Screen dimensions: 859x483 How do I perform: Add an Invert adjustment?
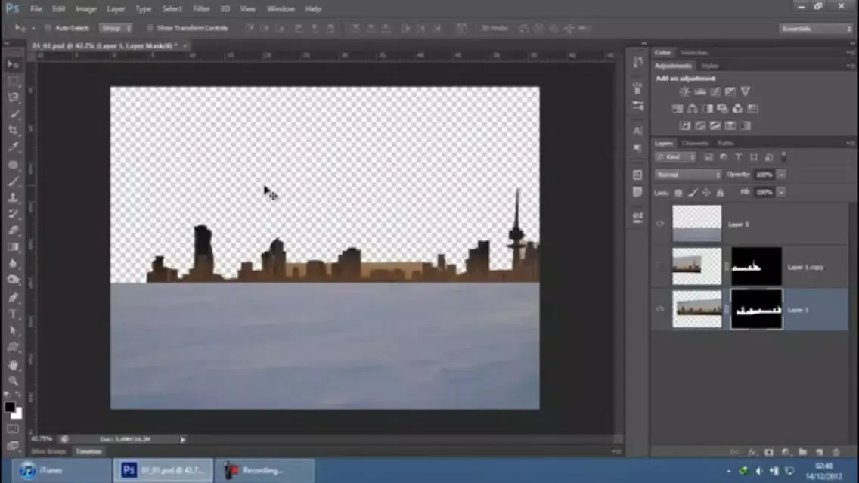[x=685, y=125]
